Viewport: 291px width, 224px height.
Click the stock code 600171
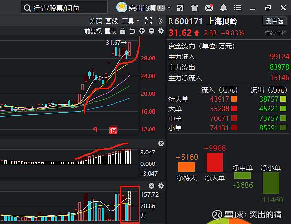(x=188, y=21)
